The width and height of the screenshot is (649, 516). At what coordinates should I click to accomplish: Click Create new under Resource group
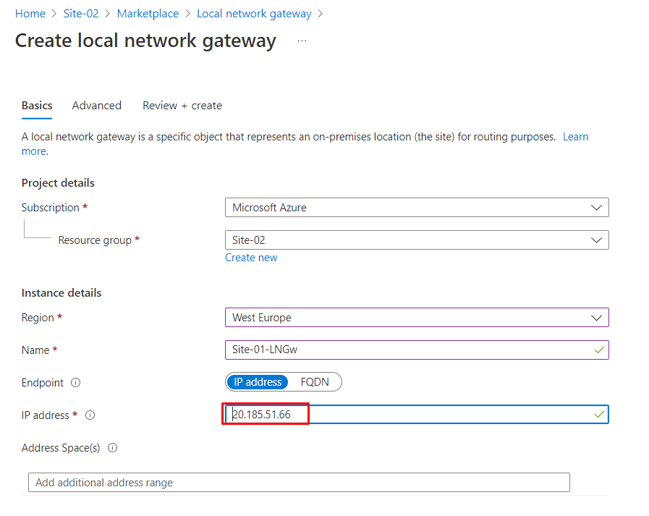250,257
